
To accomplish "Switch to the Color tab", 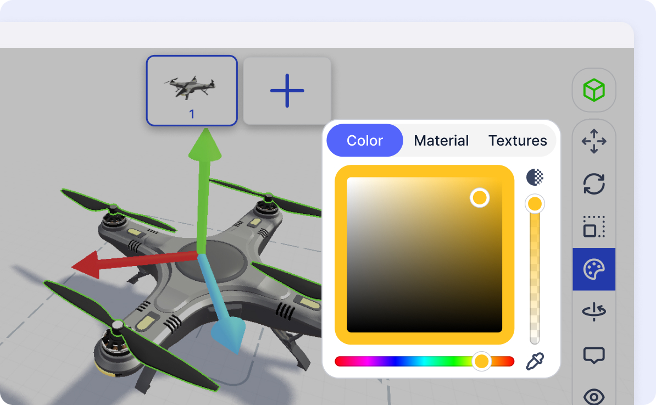I will pyautogui.click(x=365, y=141).
